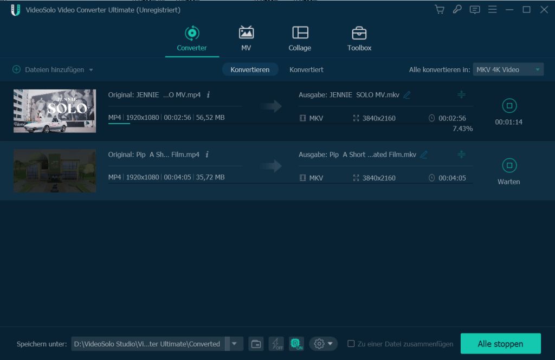Screen dimensions: 555x360
Task: Expand the Dateien hinzufügen dropdown arrow
Action: [x=91, y=70]
